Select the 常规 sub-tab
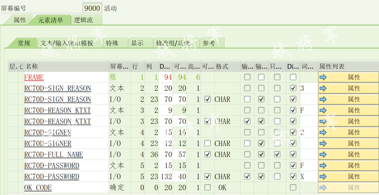This screenshot has width=379, height=195. pyautogui.click(x=23, y=43)
